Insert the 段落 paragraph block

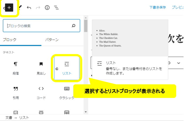16,68
